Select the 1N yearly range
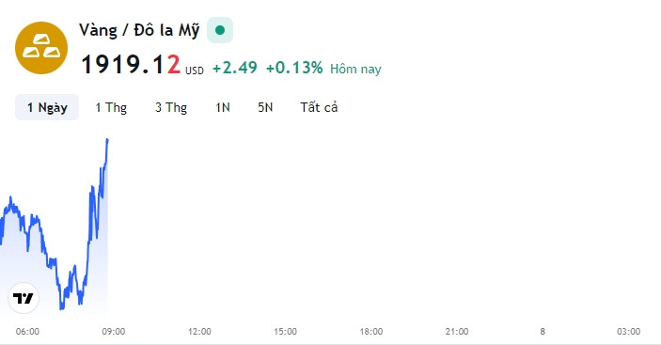The image size is (661, 345). click(223, 107)
